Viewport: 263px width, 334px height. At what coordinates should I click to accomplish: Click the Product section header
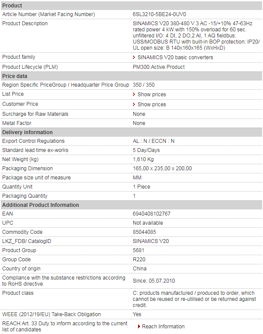[131, 6]
